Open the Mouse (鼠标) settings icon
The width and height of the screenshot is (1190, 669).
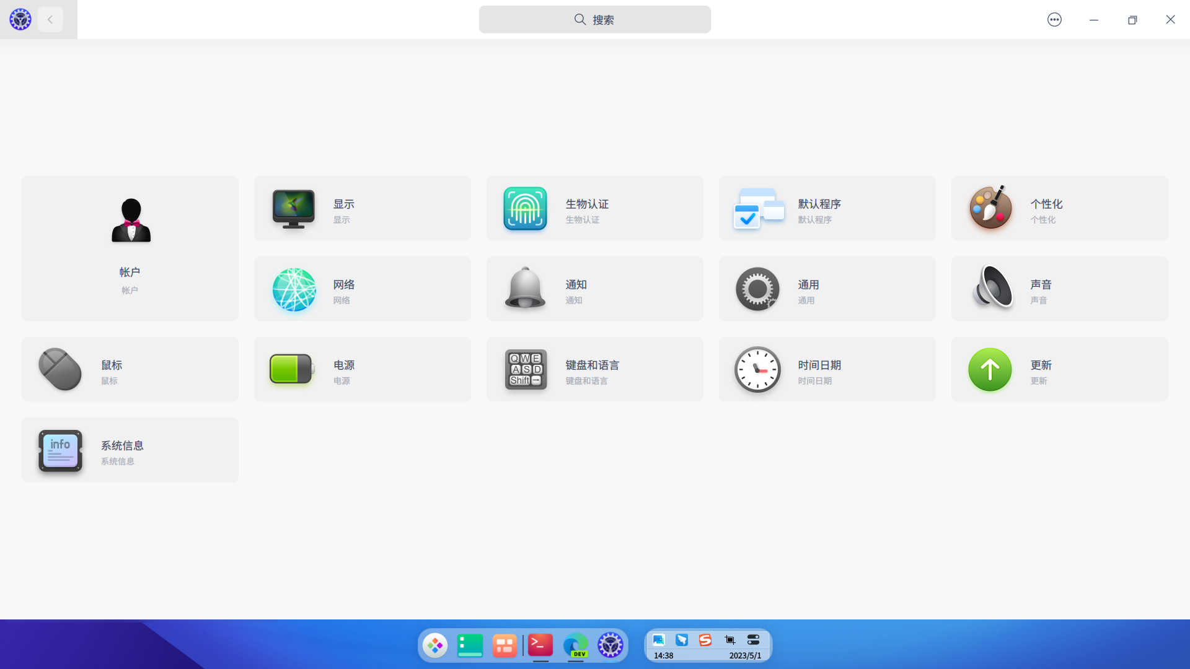click(60, 369)
